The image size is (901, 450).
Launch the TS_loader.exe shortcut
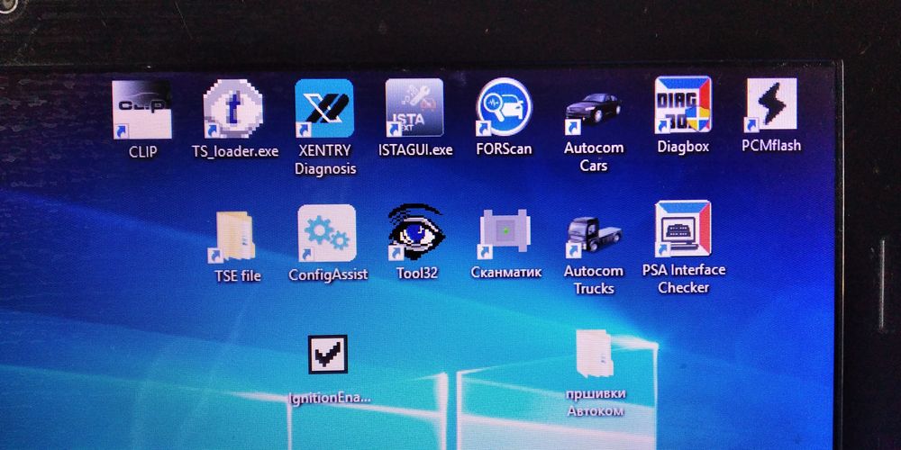tap(232, 109)
